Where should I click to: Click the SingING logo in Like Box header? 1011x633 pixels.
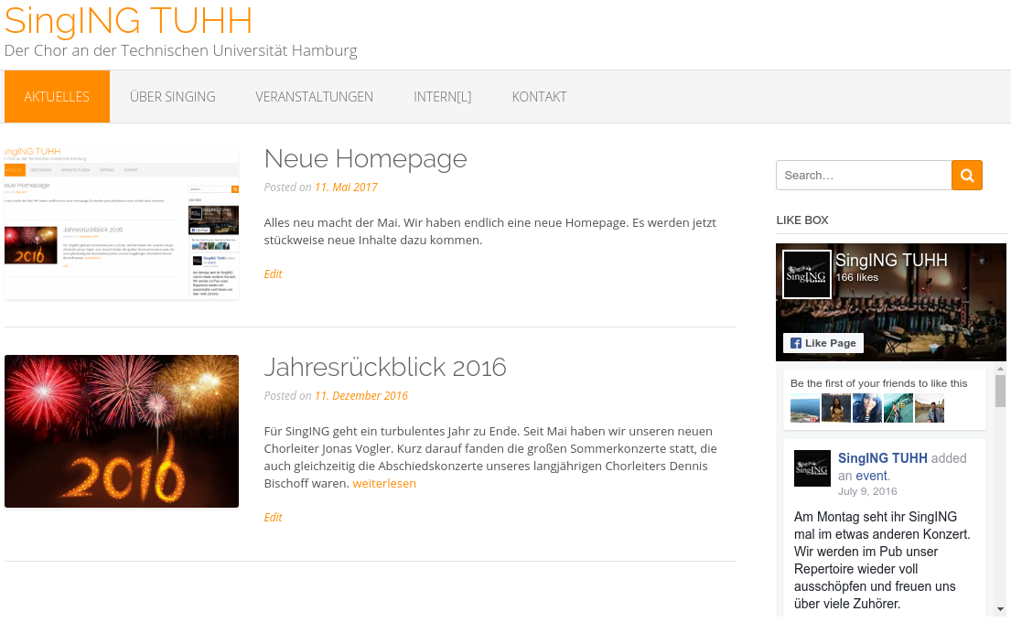click(807, 274)
